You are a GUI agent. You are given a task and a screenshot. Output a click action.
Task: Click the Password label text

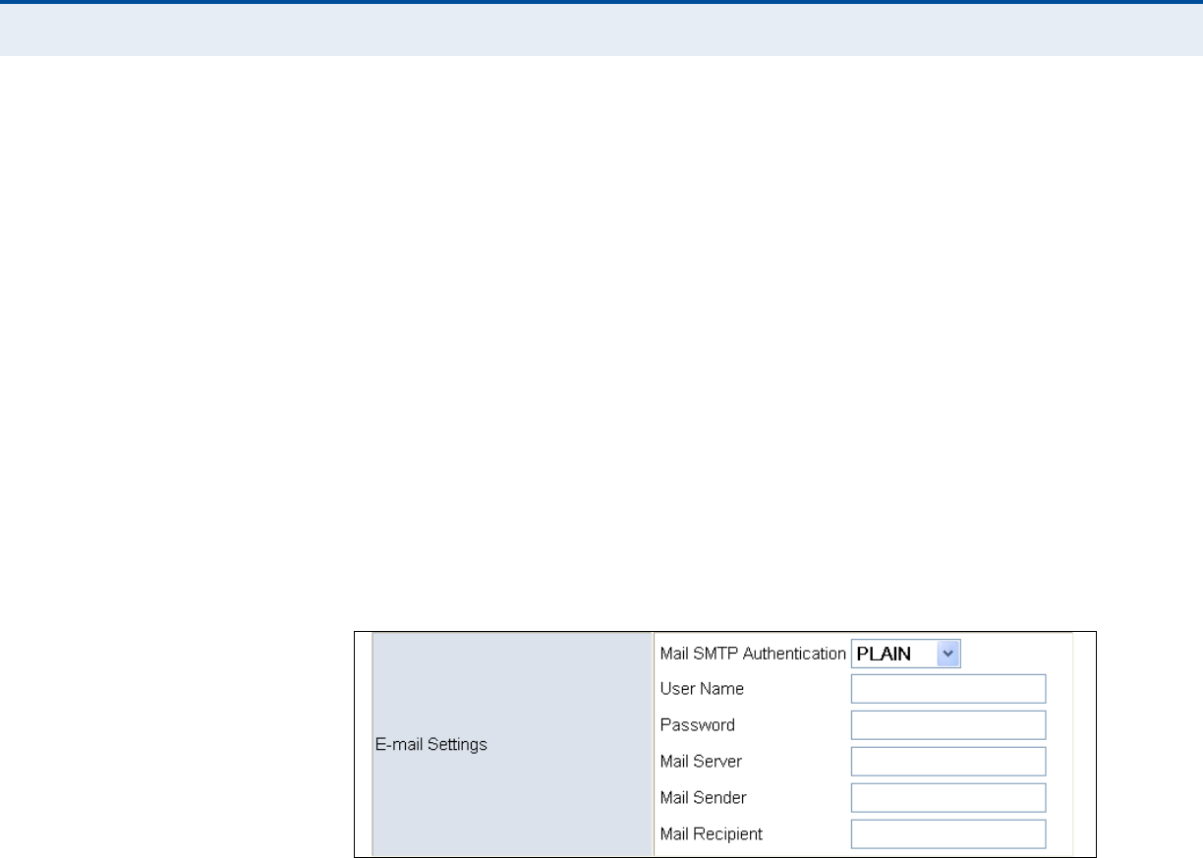698,725
